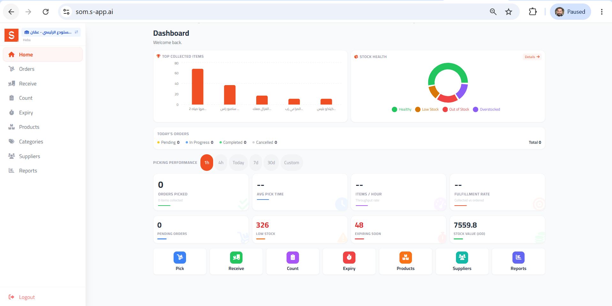Open Orders in the sidebar
The width and height of the screenshot is (612, 306).
(x=43, y=69)
